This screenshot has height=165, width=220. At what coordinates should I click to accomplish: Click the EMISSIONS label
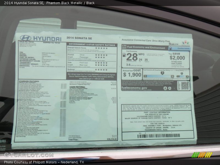point(24,66)
